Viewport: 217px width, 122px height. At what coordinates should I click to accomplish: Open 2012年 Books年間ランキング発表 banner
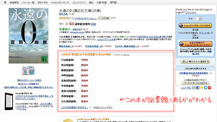93,119
